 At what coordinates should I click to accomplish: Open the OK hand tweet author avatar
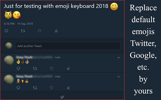pyautogui.click(x=9, y=60)
